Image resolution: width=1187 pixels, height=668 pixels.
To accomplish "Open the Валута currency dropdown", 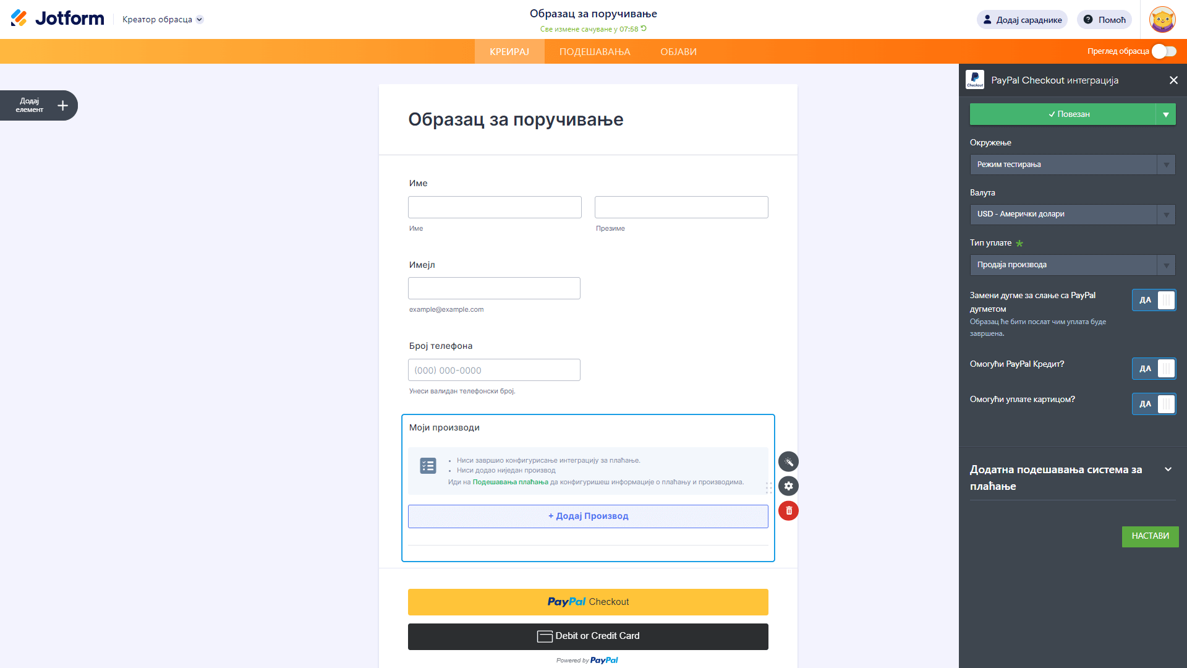I will click(1072, 215).
